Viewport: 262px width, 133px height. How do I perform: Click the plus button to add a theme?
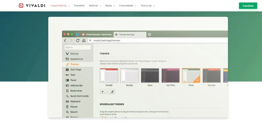102,92
